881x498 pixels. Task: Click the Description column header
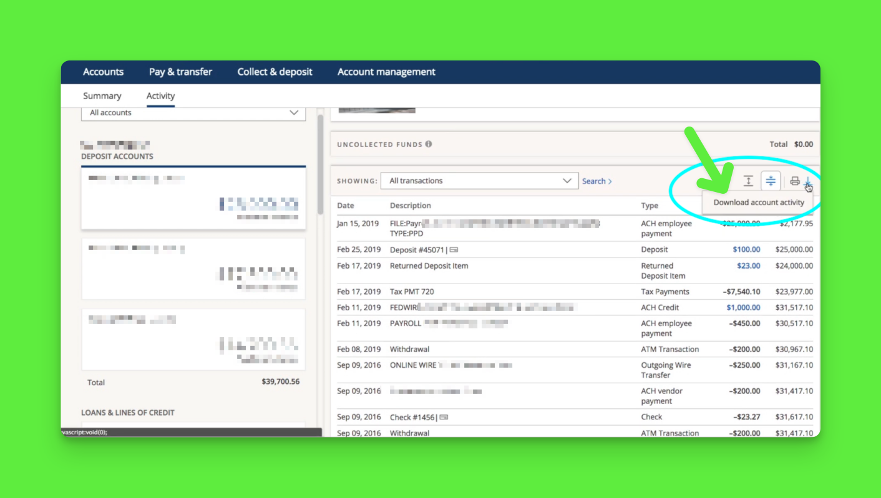coord(411,206)
